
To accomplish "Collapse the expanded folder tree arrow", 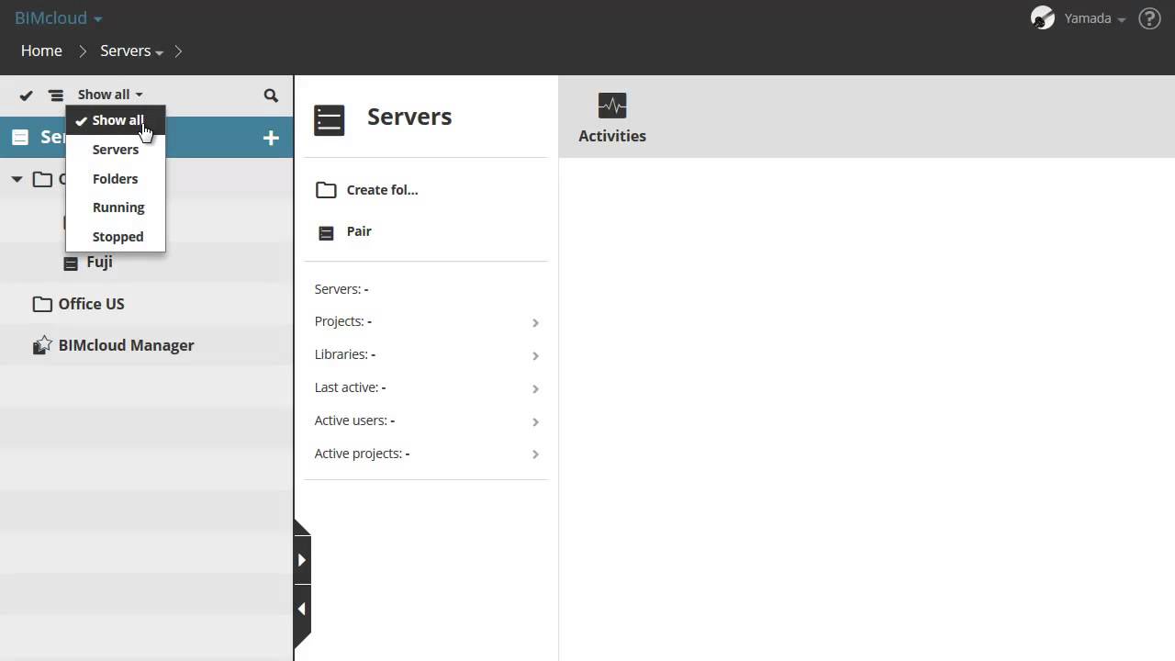I will [x=17, y=179].
